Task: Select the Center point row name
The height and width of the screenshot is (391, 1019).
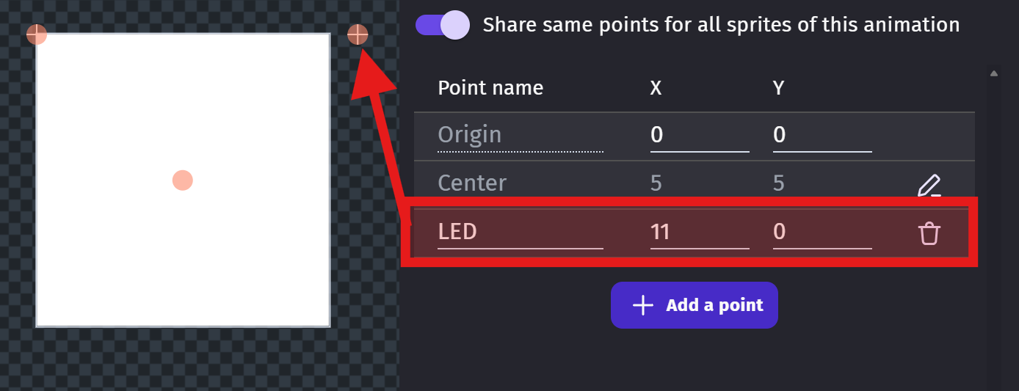Action: pos(472,183)
